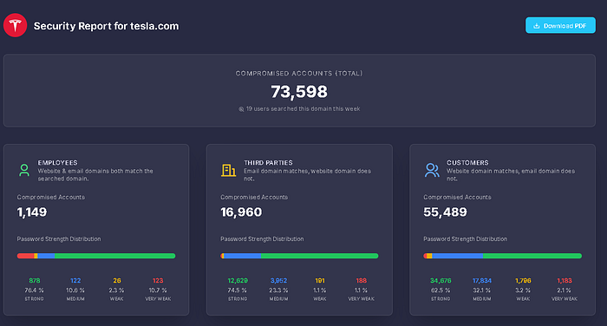Click the Employees 10.7 % very weak percentage
This screenshot has width=607, height=326.
(158, 290)
